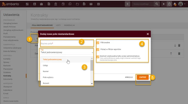The image size is (188, 104).
Task: Click the Szukaj wszystkiego search field
Action: 143,4
